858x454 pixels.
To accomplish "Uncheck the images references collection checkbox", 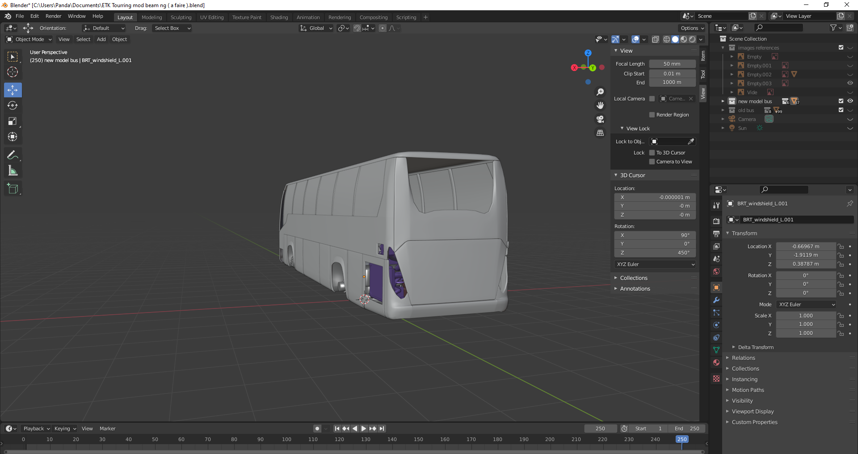I will click(841, 48).
